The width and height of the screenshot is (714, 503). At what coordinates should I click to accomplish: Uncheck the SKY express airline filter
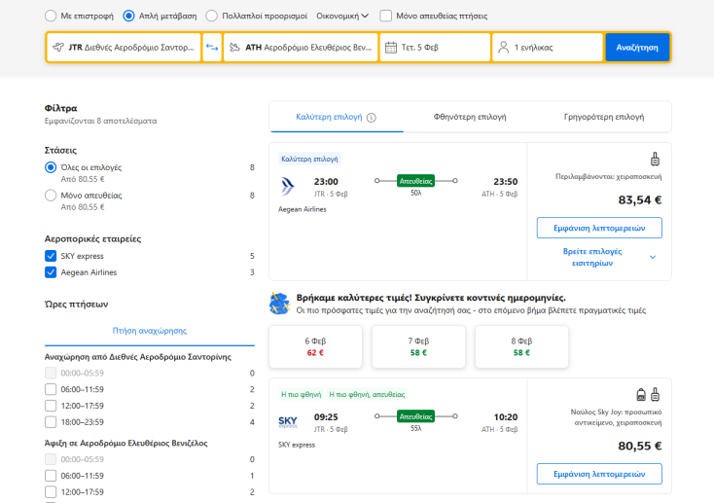(51, 256)
